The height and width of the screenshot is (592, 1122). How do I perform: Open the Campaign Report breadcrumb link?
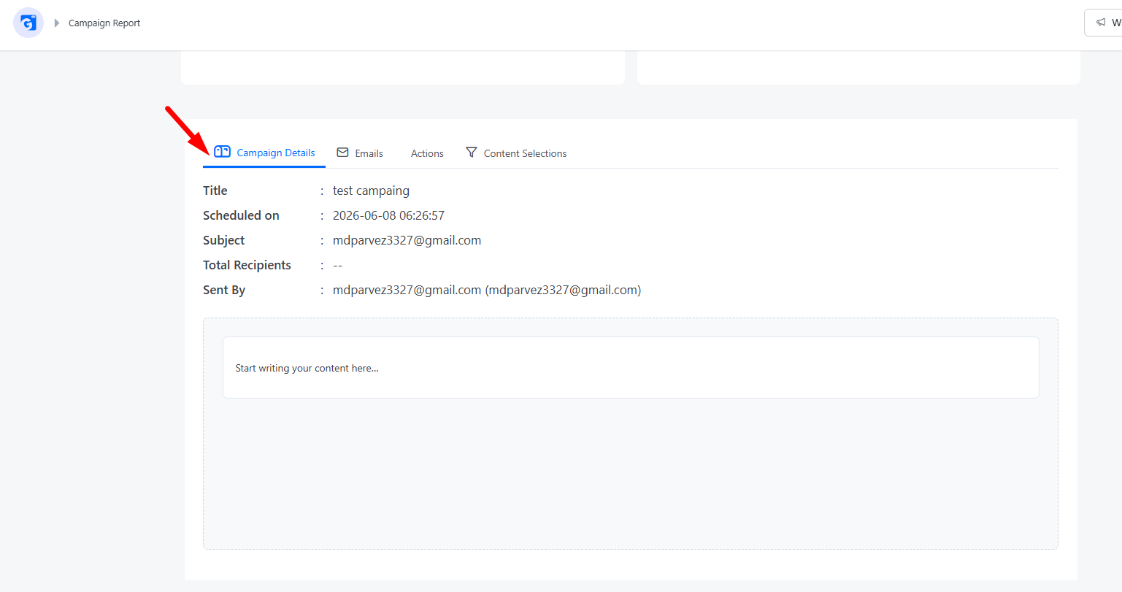104,23
